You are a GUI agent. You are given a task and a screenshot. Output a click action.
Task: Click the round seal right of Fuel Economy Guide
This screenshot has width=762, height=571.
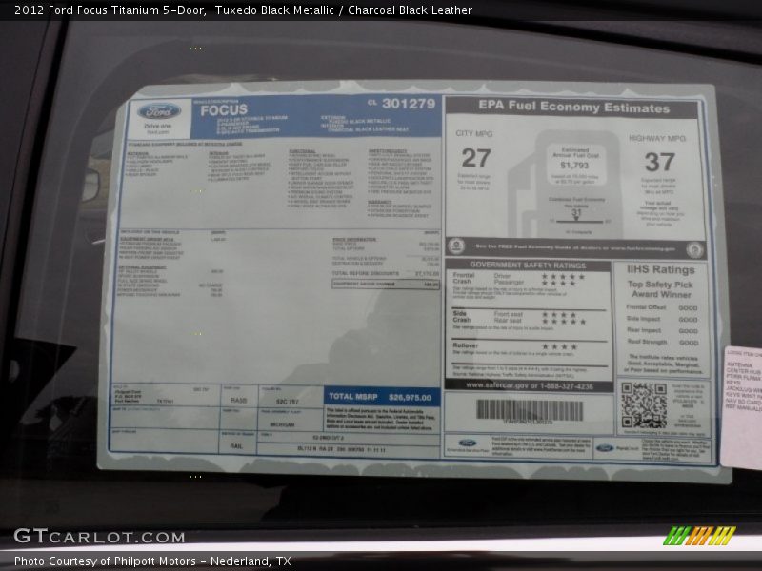pos(695,249)
